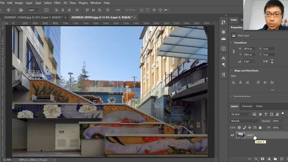Toggle the width-height link chain icon

click(x=234, y=51)
